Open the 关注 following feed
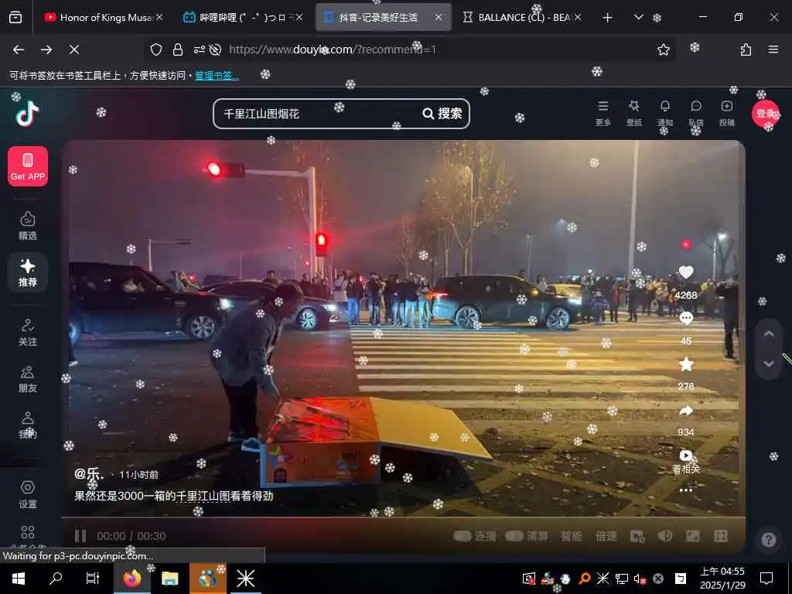Viewport: 792px width, 594px height. point(28,333)
